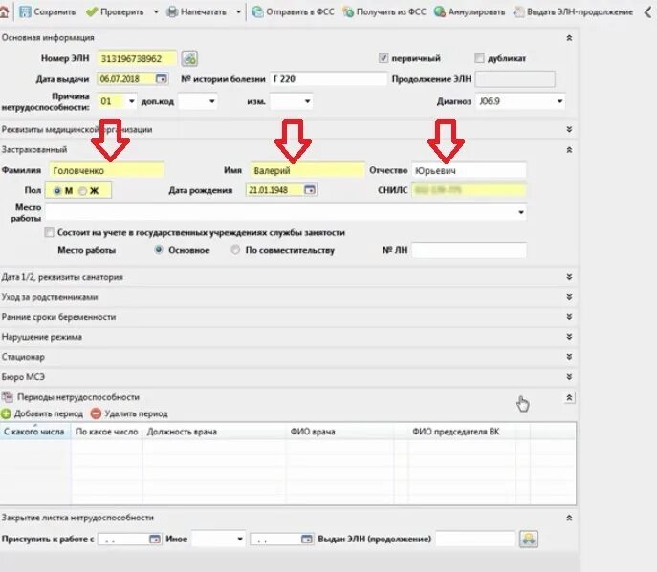Click the Имя field with Валерий

point(307,170)
